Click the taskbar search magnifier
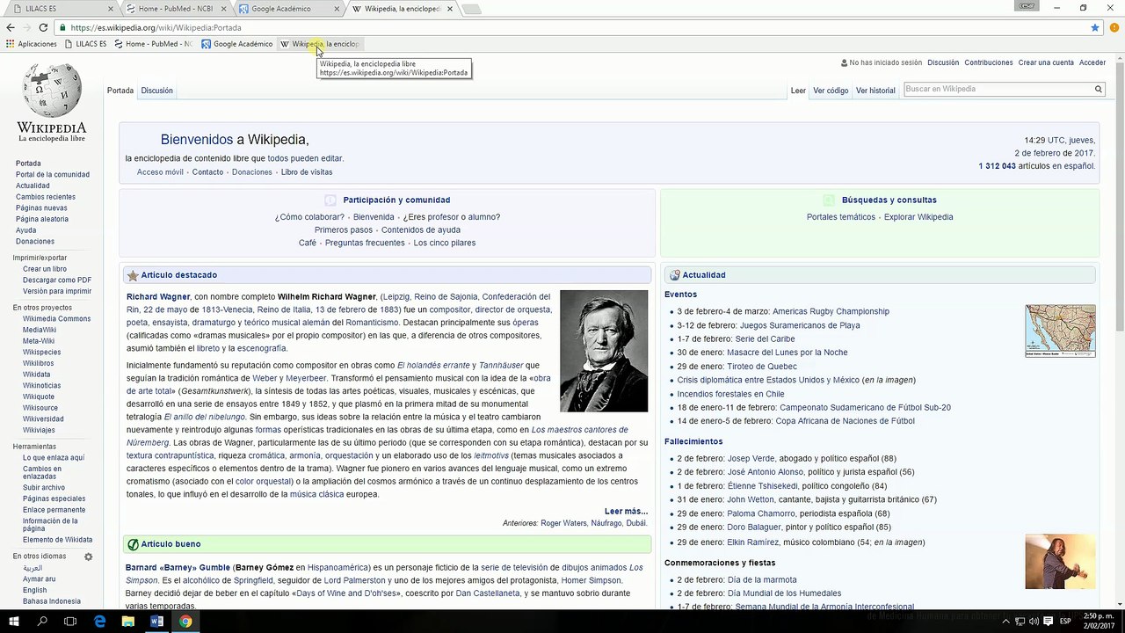This screenshot has width=1125, height=633. tap(42, 622)
